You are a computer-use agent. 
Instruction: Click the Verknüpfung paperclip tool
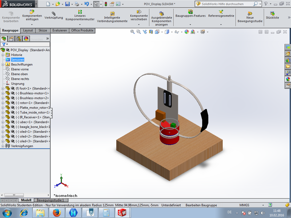pos(54,15)
